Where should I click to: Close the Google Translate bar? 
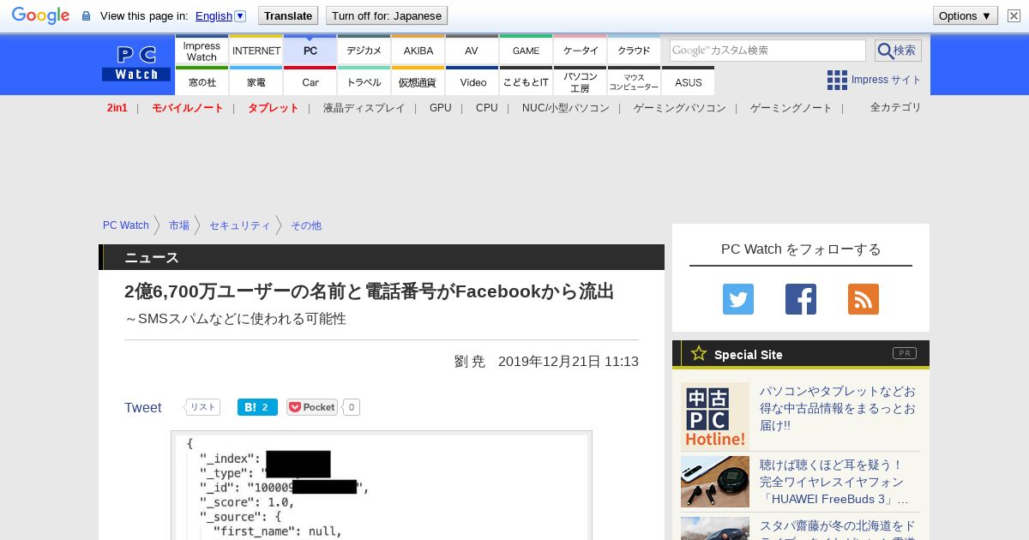1014,15
